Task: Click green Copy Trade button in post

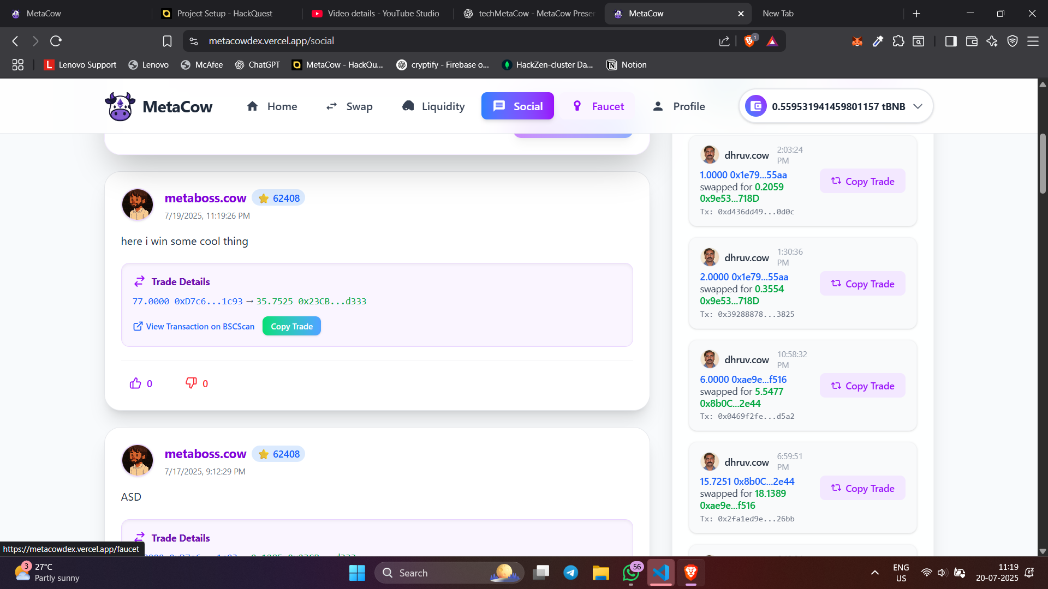Action: click(291, 326)
